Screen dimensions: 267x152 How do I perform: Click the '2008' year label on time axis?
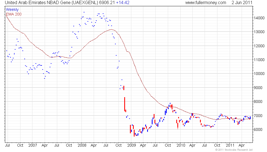point(82,145)
